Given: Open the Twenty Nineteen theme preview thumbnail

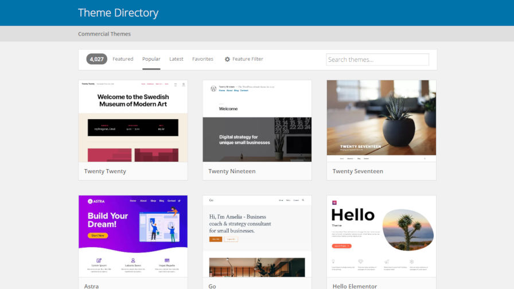Looking at the screenshot, I should [x=257, y=121].
